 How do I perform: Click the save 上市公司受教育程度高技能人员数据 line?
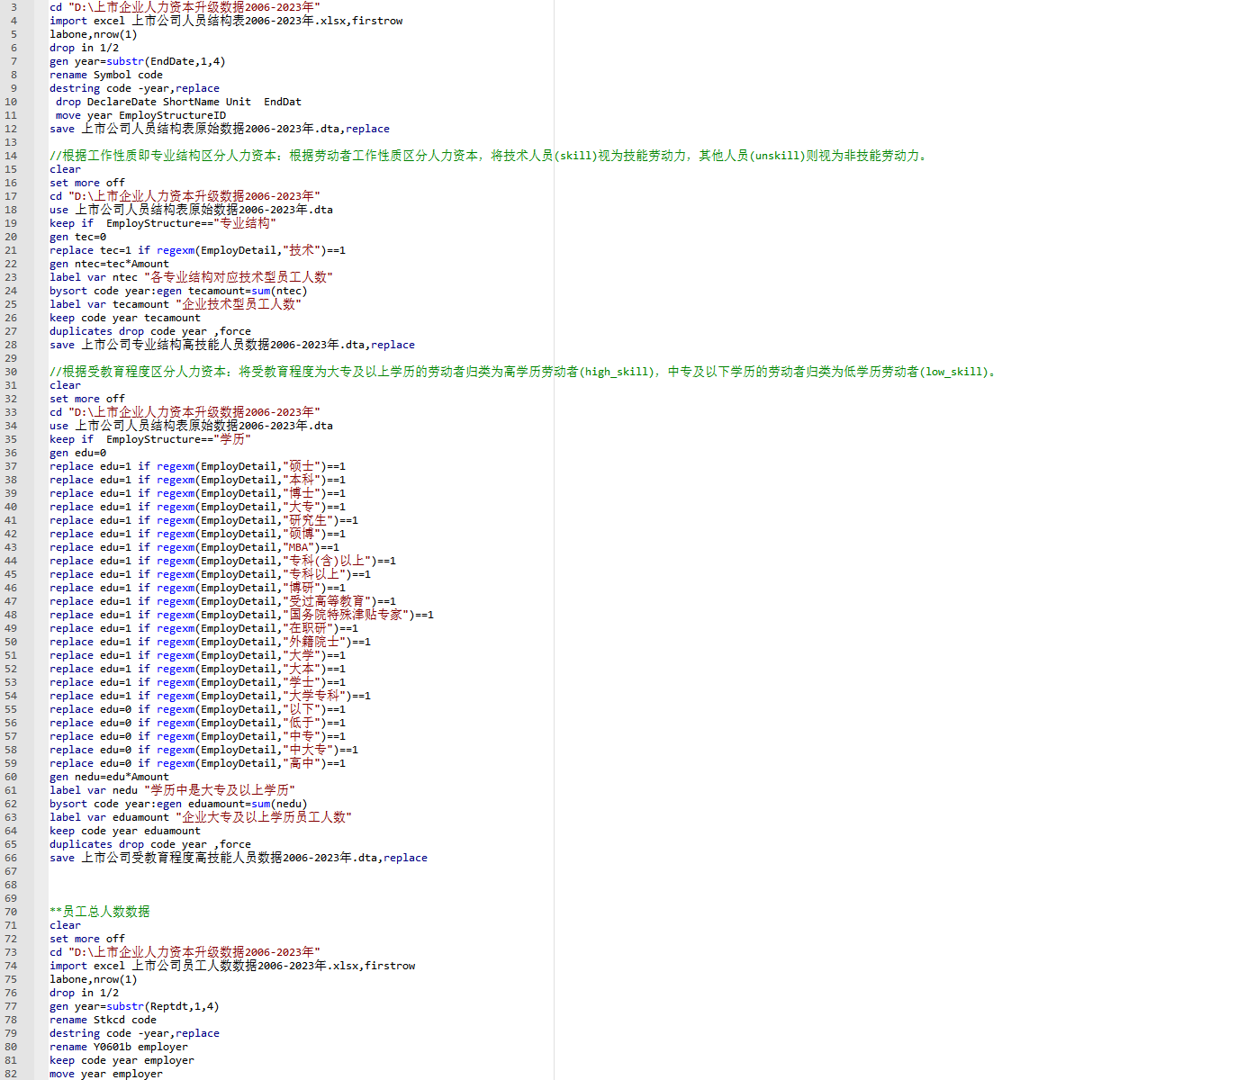(x=239, y=858)
